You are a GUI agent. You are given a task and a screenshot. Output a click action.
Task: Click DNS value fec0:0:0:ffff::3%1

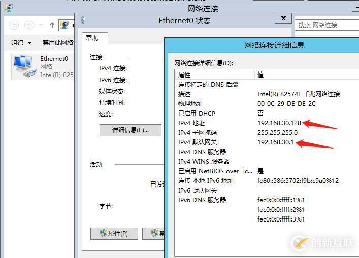coord(281,219)
